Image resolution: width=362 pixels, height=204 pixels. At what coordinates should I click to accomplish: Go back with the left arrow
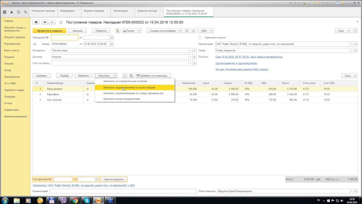point(45,22)
